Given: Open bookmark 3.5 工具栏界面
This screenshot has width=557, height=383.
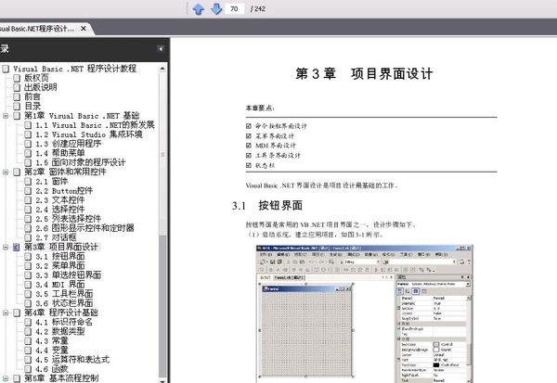Looking at the screenshot, I should coord(64,294).
